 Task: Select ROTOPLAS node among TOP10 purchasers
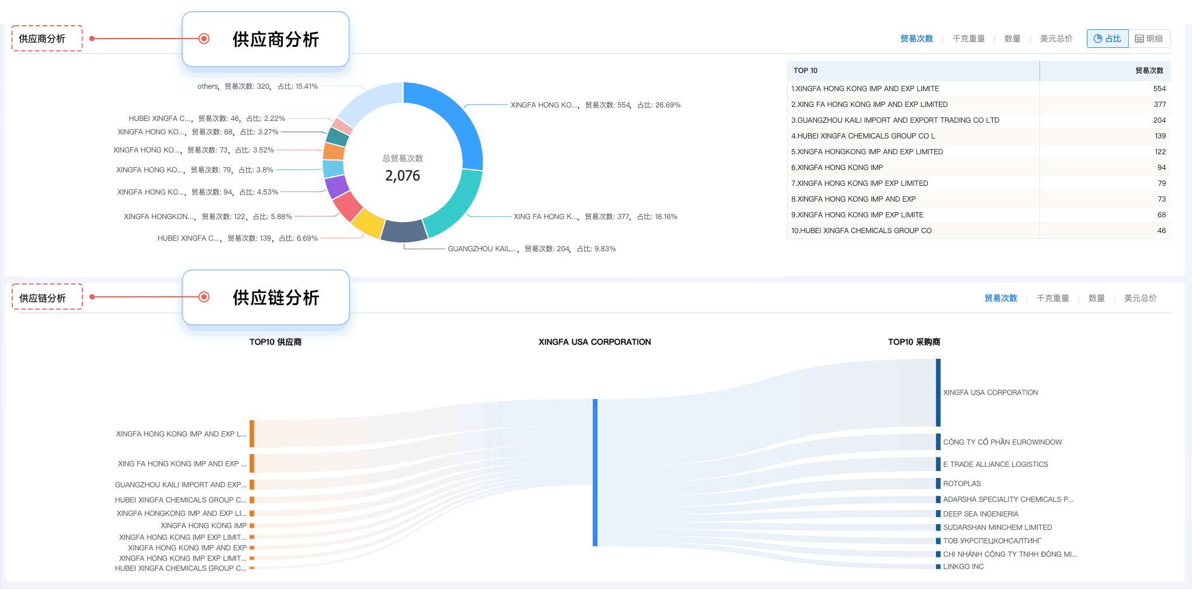point(939,483)
